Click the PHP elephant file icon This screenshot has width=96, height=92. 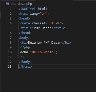point(8,4)
